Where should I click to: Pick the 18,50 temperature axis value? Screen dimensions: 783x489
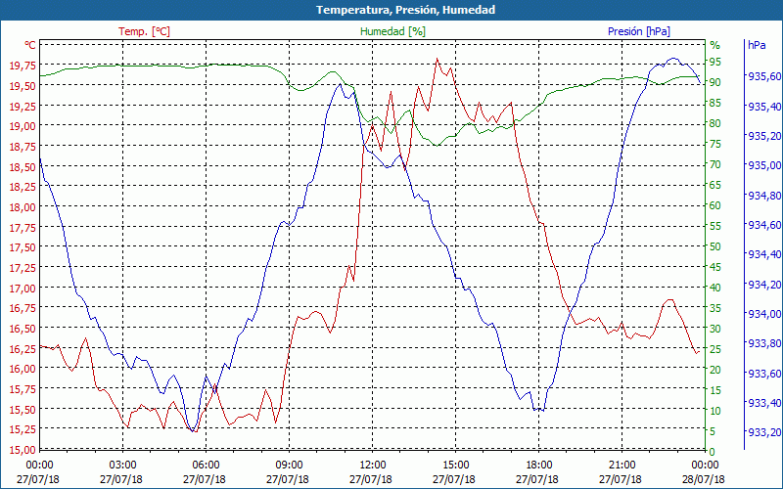23,166
